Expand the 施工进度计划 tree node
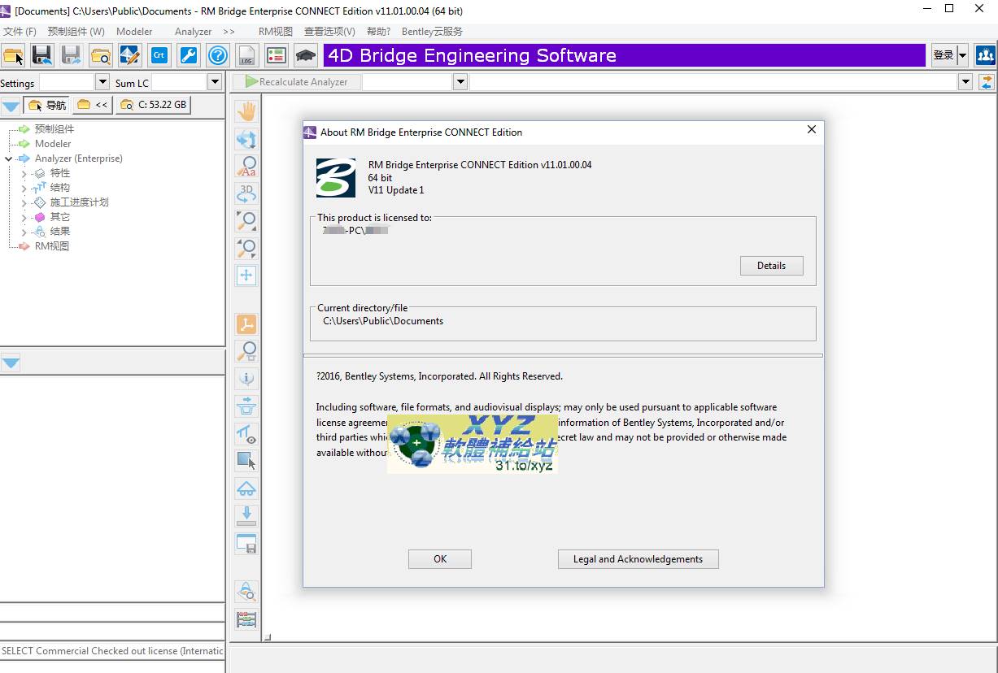The image size is (998, 673). pyautogui.click(x=24, y=202)
